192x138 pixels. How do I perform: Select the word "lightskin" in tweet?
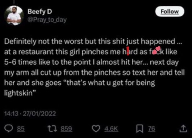click(x=18, y=93)
